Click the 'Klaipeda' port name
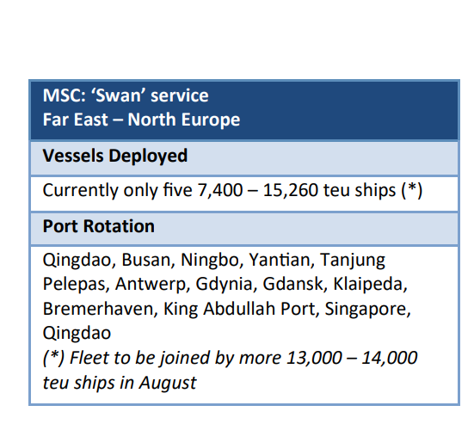The width and height of the screenshot is (474, 424). click(x=370, y=285)
